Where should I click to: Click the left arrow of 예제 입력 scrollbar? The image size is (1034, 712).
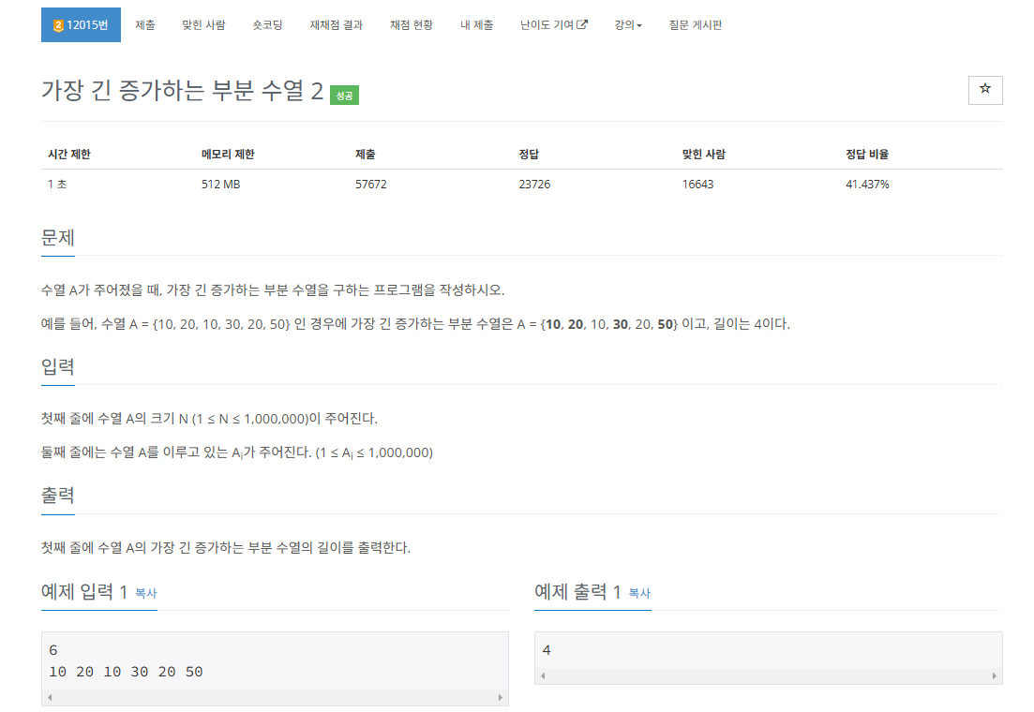(50, 697)
